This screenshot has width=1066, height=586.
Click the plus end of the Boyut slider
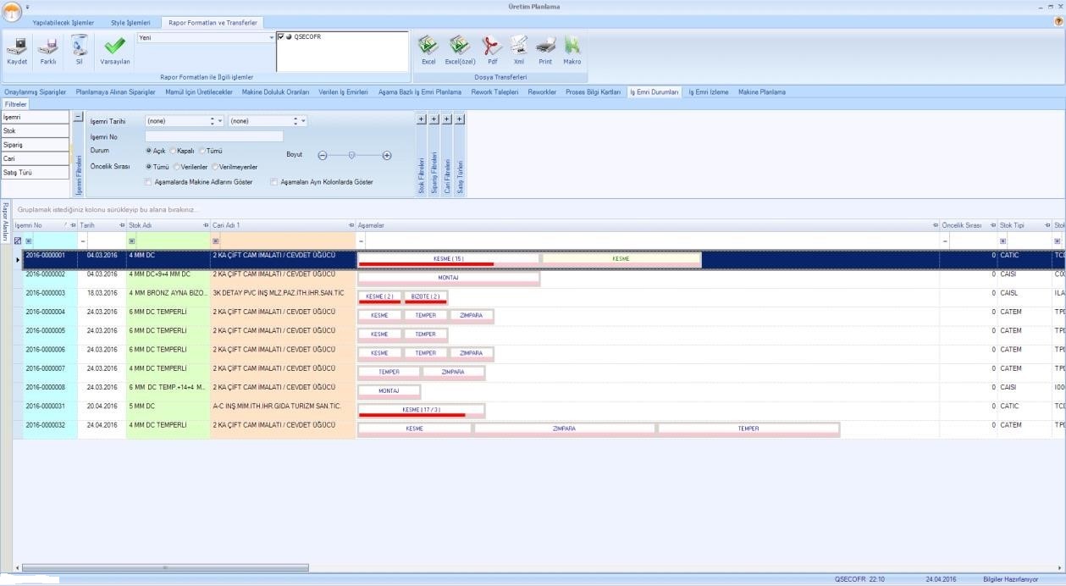[387, 155]
